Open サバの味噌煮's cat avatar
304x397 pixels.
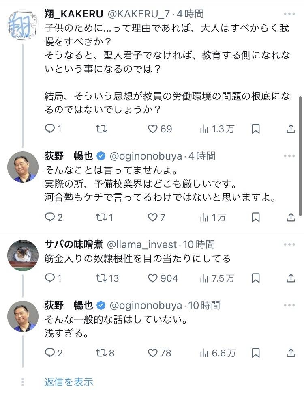click(x=23, y=256)
